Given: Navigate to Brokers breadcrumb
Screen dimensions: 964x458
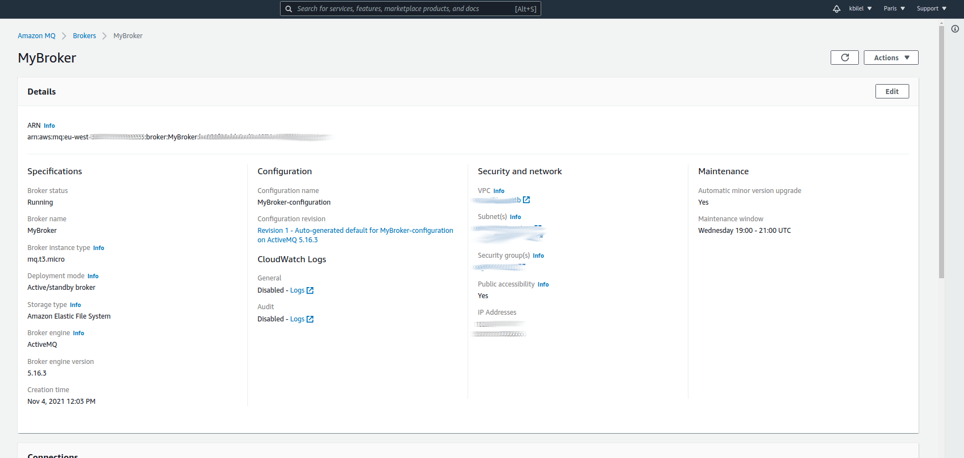Looking at the screenshot, I should coord(84,36).
